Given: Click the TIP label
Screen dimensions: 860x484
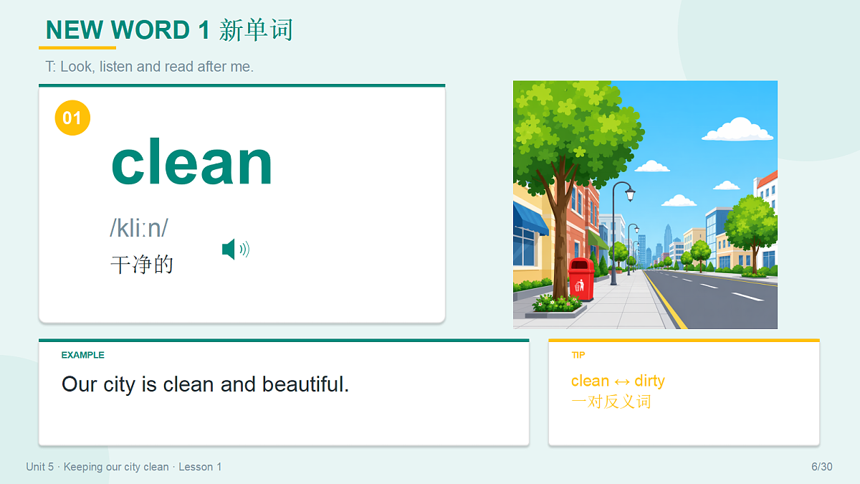Looking at the screenshot, I should [x=578, y=355].
